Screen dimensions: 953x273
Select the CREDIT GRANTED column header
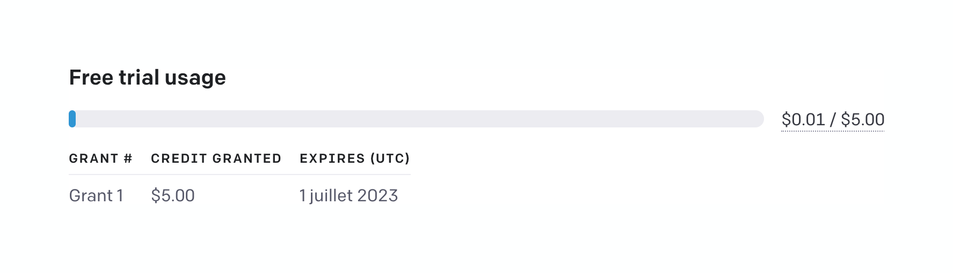[x=216, y=158]
